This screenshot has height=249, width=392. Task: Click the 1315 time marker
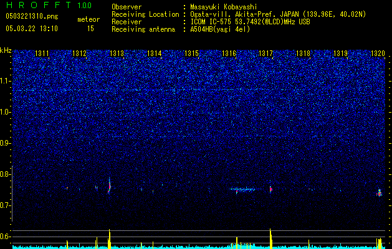[x=191, y=54]
